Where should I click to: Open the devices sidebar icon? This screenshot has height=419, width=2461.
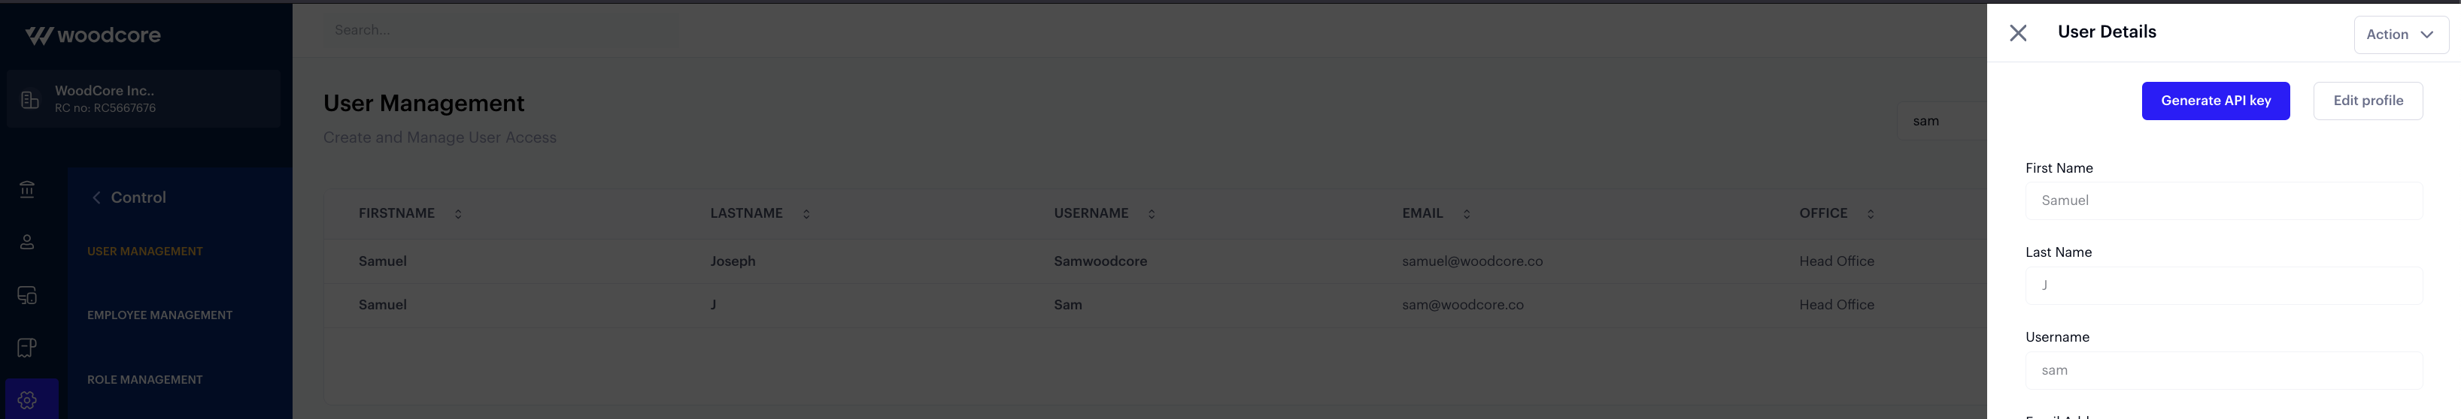tap(27, 296)
